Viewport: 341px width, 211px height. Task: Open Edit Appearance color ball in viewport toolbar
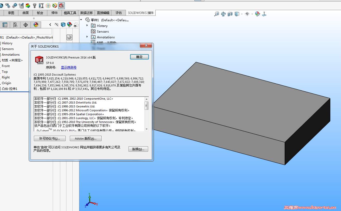click(257, 14)
